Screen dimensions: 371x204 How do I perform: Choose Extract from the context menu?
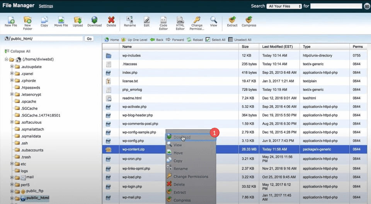tap(180, 192)
